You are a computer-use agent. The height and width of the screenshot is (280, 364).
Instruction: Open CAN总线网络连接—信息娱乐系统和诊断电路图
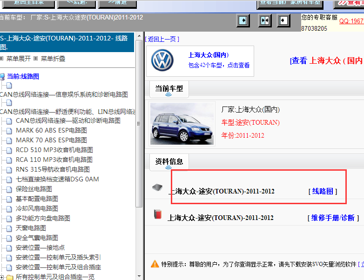64,94
